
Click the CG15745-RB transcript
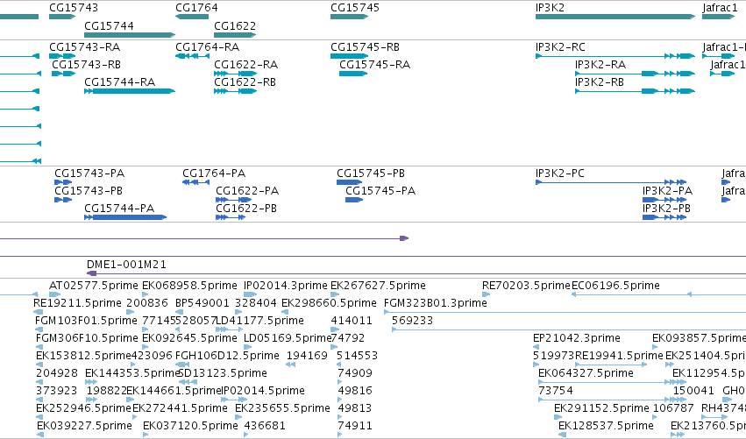349,56
